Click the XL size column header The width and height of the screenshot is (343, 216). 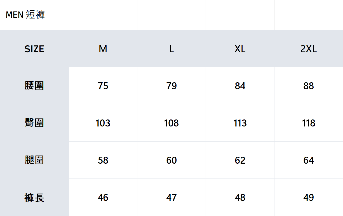pyautogui.click(x=240, y=49)
